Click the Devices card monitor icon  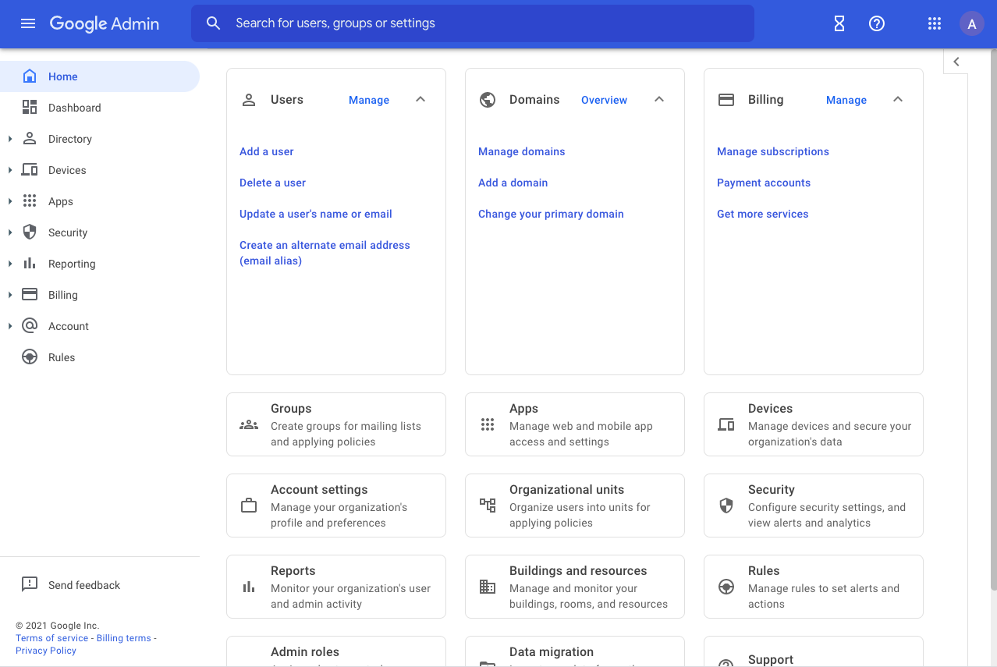pyautogui.click(x=726, y=424)
